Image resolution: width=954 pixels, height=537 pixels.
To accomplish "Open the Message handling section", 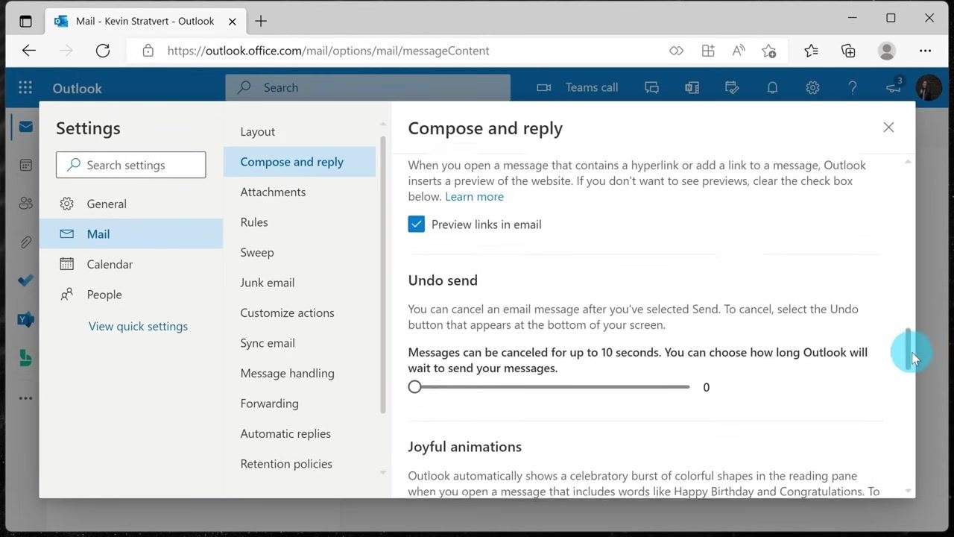I will tap(300, 373).
